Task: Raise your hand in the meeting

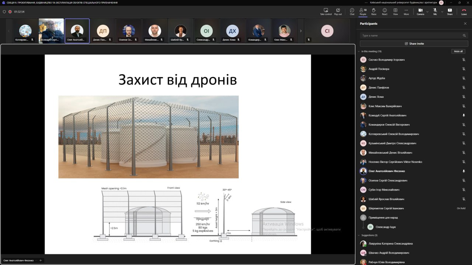Action: coord(374,11)
